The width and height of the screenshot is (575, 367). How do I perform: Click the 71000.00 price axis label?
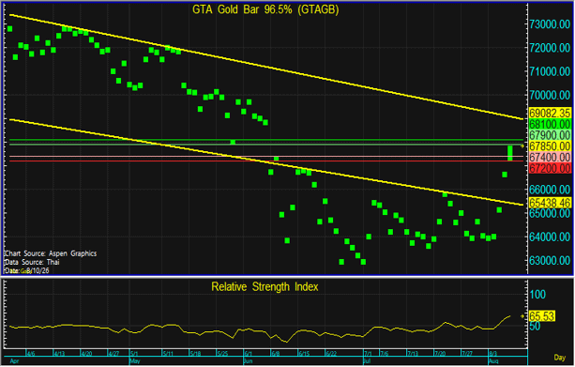point(550,71)
